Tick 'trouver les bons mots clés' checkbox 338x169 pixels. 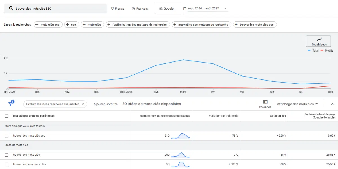6,164
